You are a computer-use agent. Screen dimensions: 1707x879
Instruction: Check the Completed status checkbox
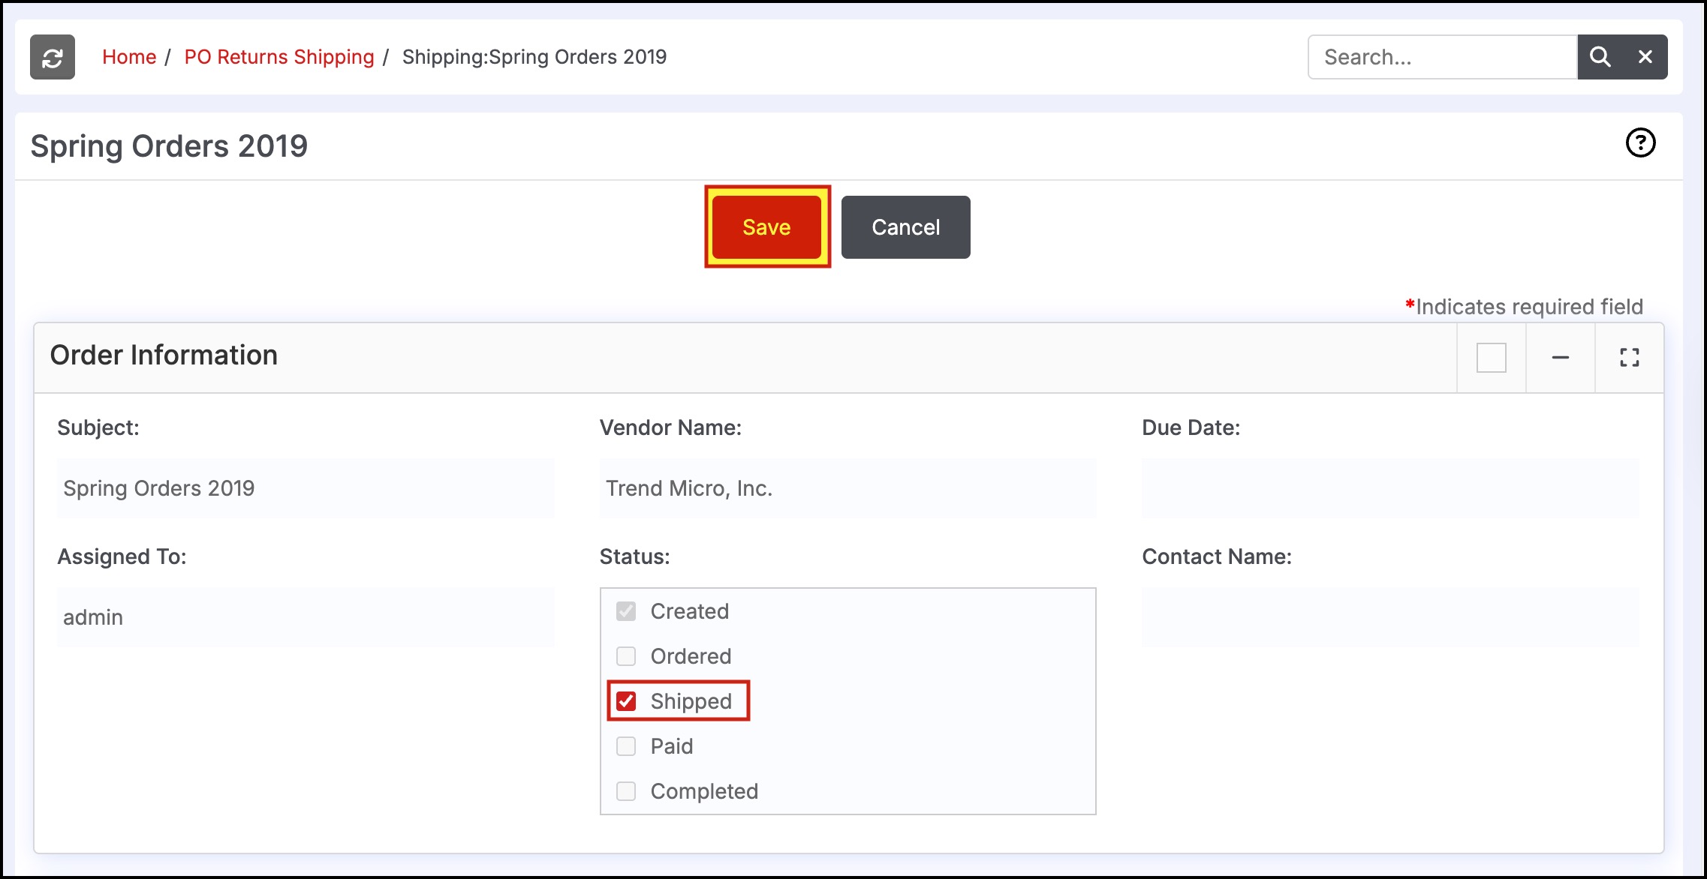coord(626,791)
